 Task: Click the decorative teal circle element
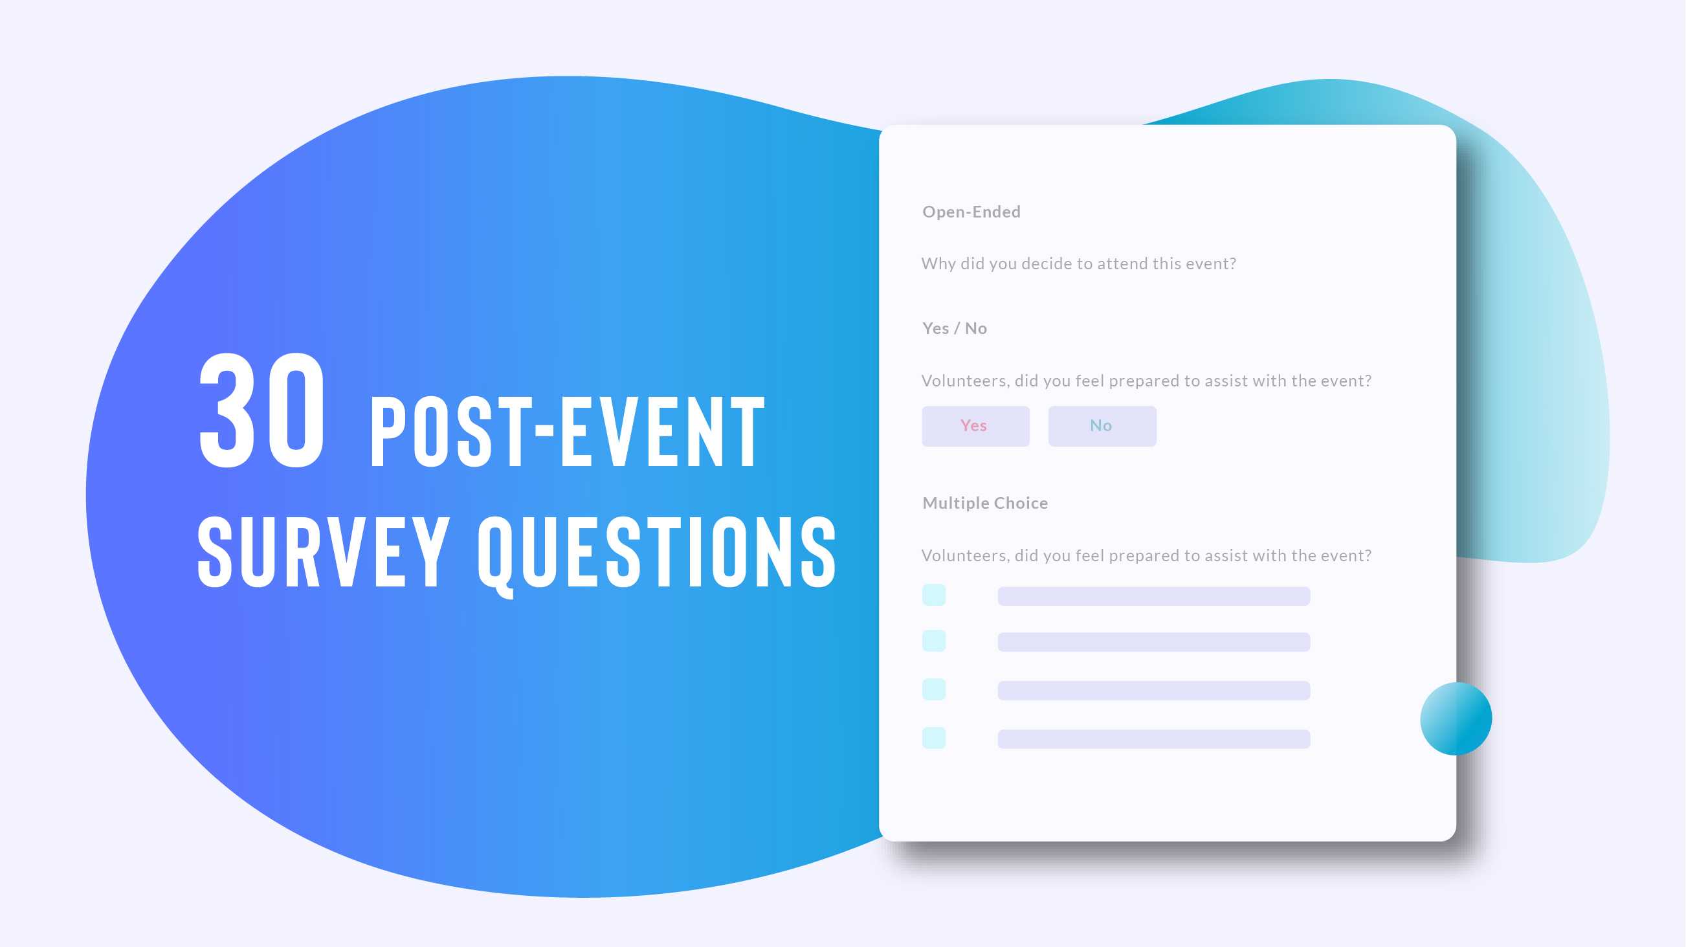coord(1456,720)
